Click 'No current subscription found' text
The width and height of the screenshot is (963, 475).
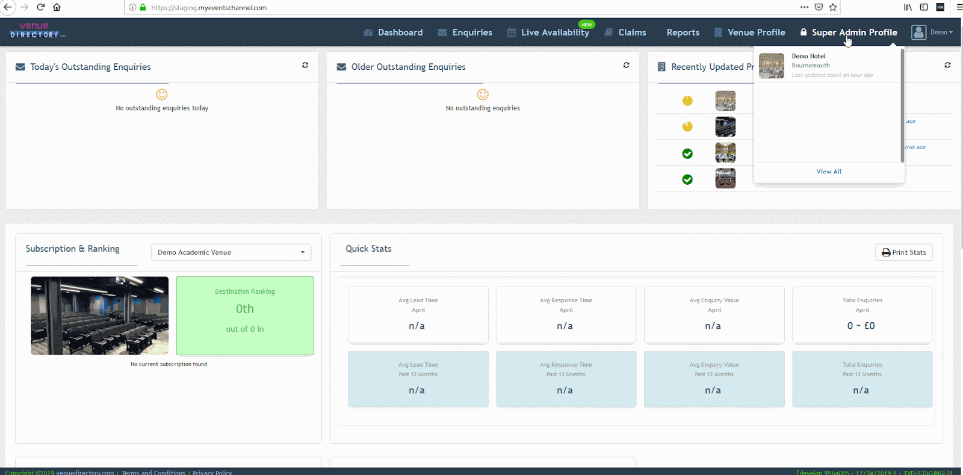169,364
